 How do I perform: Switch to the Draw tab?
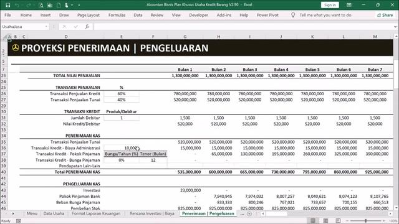tap(64, 15)
